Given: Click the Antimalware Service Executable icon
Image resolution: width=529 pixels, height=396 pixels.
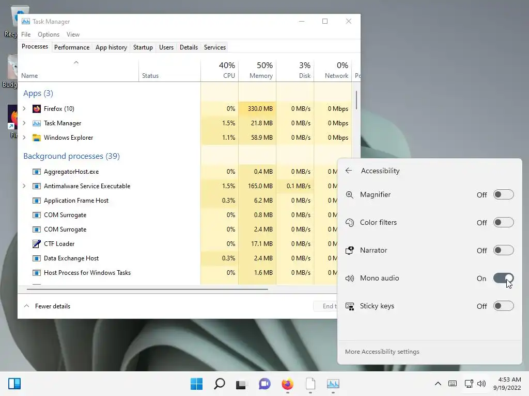Looking at the screenshot, I should tap(37, 186).
